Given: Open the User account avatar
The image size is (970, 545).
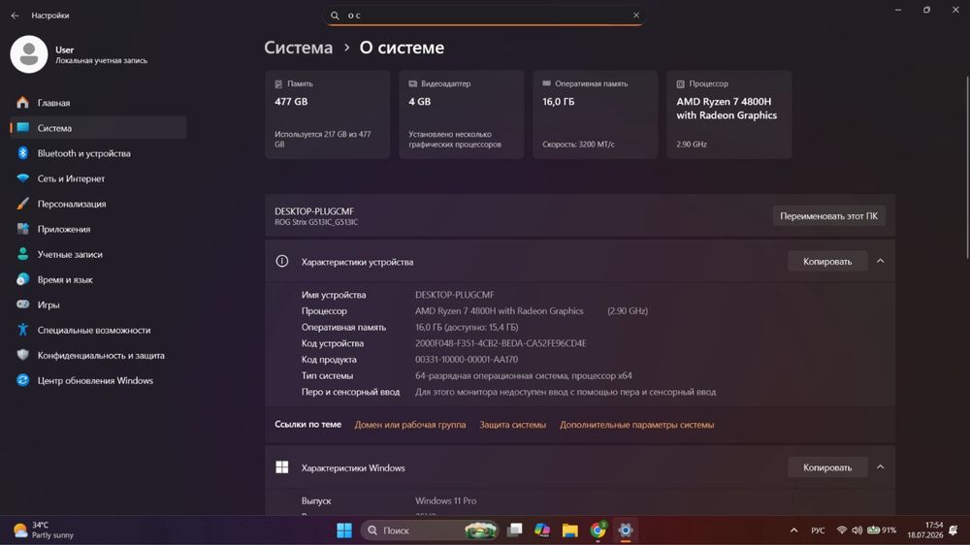Looking at the screenshot, I should tap(29, 54).
